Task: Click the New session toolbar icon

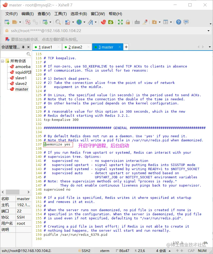Action: (x=7, y=22)
